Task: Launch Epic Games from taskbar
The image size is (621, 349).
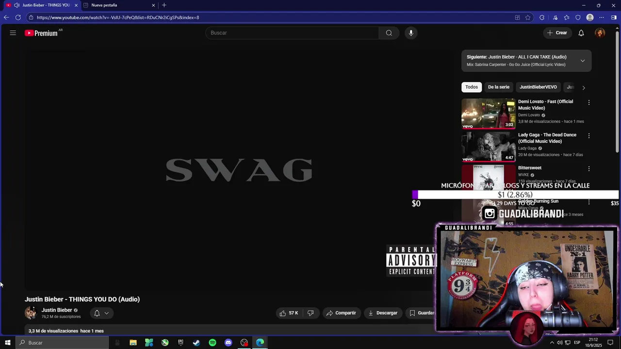Action: pyautogui.click(x=180, y=343)
